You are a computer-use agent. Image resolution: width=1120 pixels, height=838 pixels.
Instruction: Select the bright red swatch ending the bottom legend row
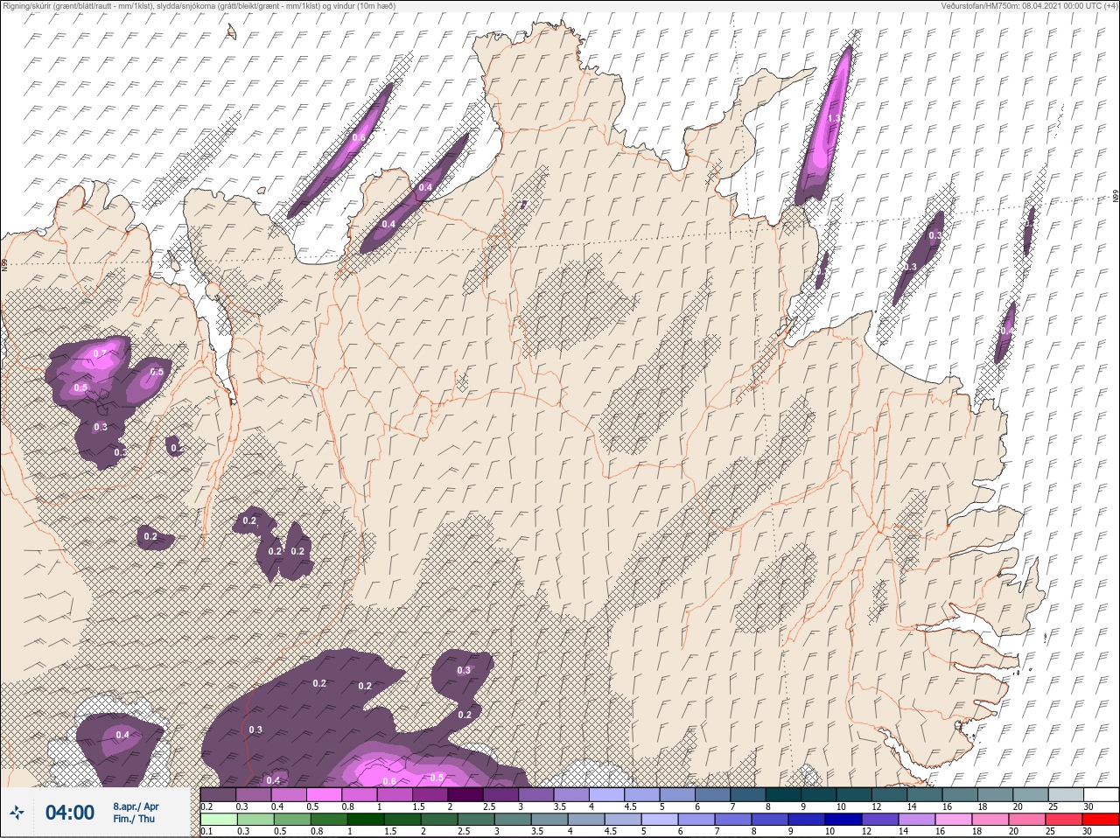pyautogui.click(x=1100, y=820)
